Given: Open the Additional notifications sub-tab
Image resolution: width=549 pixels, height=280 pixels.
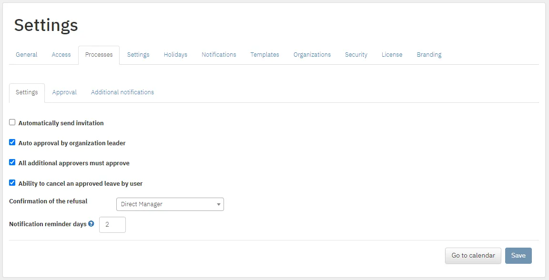Looking at the screenshot, I should (122, 92).
